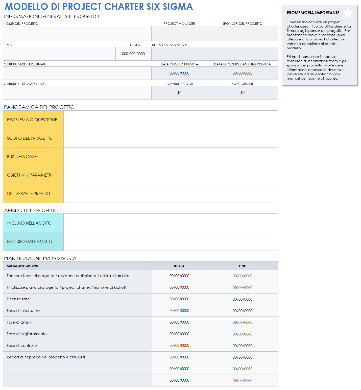The width and height of the screenshot is (361, 390).
Task: Click the Deliverable Previsti label
Action: (x=33, y=193)
